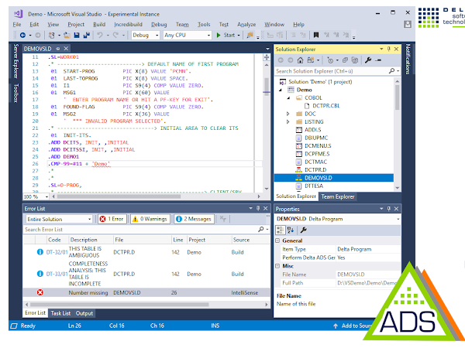The height and width of the screenshot is (348, 465).
Task: Click the Error List horizontal scrollbar thumb
Action: [x=119, y=305]
